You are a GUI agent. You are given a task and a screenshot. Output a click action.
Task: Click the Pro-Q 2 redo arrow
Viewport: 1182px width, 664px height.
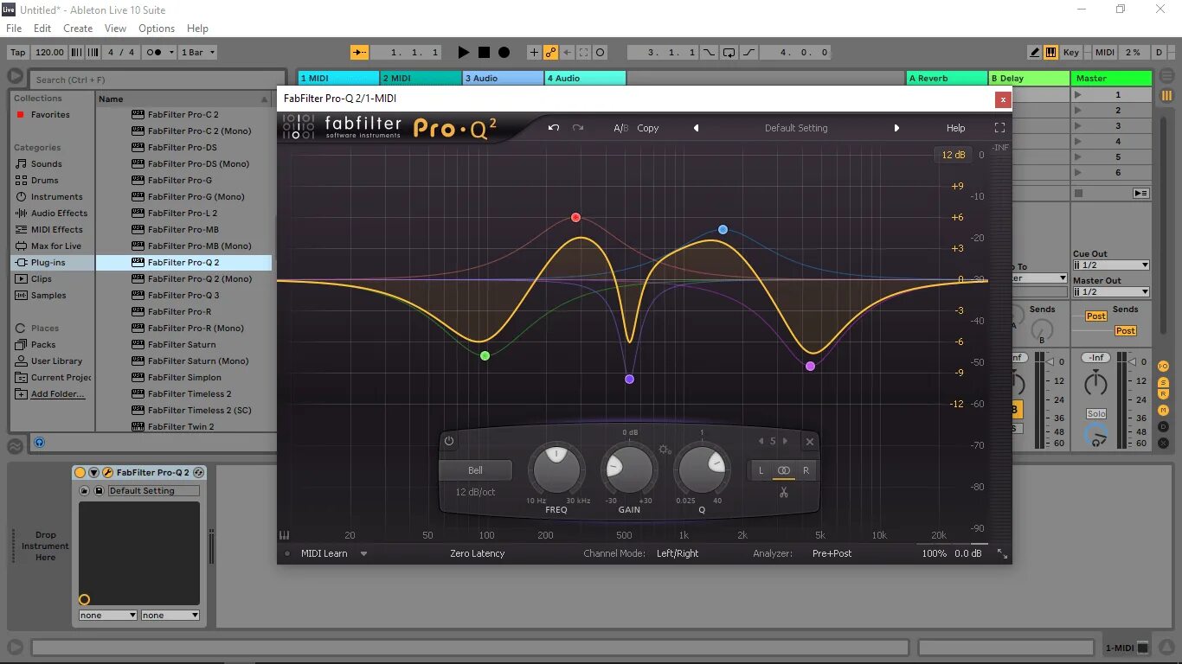(x=578, y=128)
